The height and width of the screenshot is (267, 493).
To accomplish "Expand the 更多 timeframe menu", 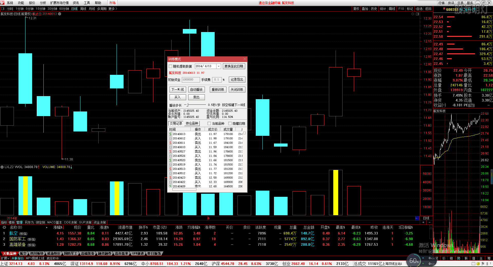I will pos(113,9).
